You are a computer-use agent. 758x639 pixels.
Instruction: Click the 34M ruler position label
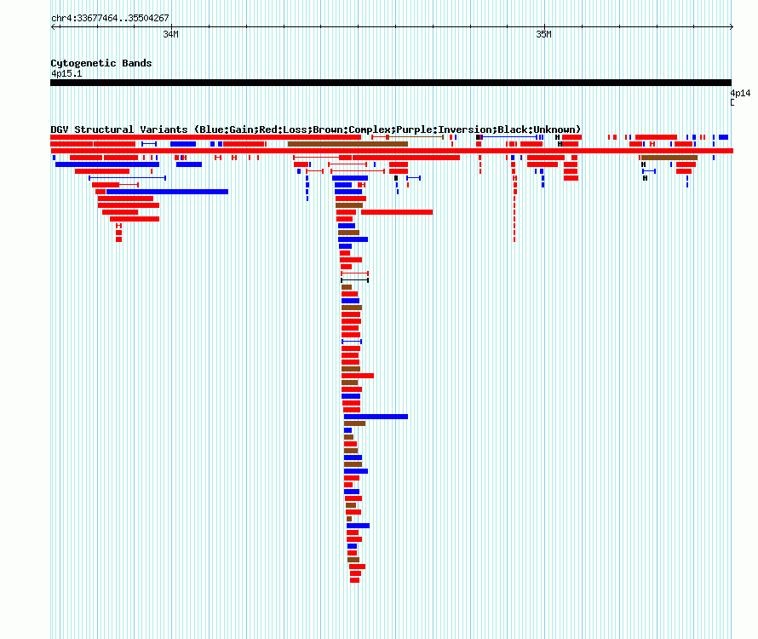tap(170, 34)
